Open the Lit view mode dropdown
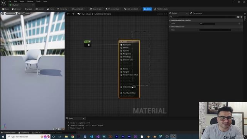247x139 pixels. (20, 14)
